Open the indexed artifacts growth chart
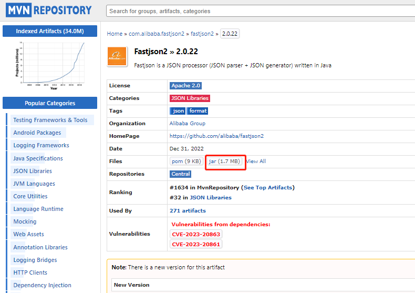Image resolution: width=415 pixels, height=293 pixels. 50,66
